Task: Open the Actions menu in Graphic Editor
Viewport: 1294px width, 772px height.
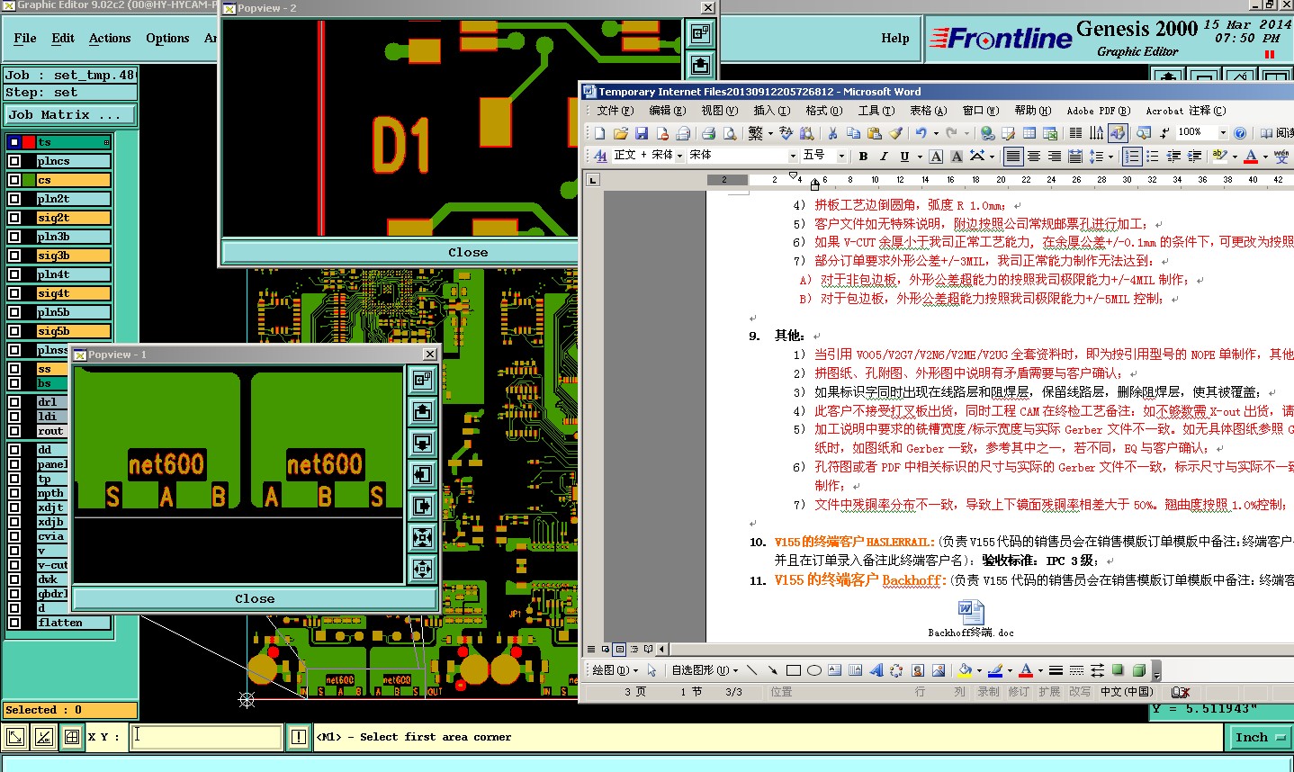Action: pos(110,38)
